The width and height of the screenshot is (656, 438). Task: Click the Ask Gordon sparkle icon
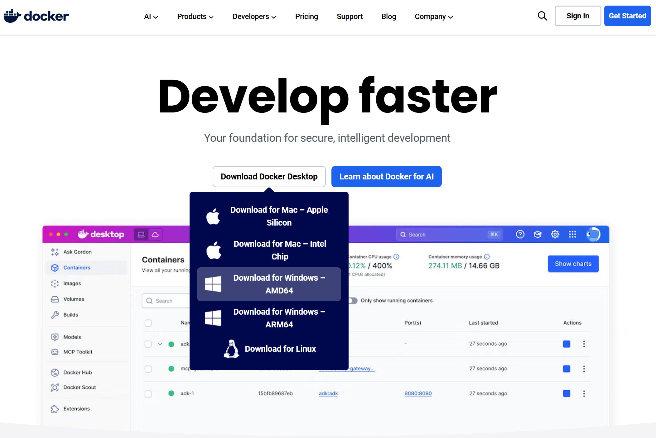55,252
